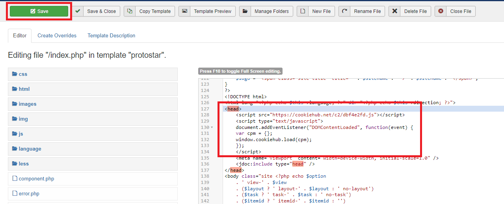The width and height of the screenshot is (504, 204).
Task: Click the Manage Folders folder icon
Action: click(x=245, y=11)
